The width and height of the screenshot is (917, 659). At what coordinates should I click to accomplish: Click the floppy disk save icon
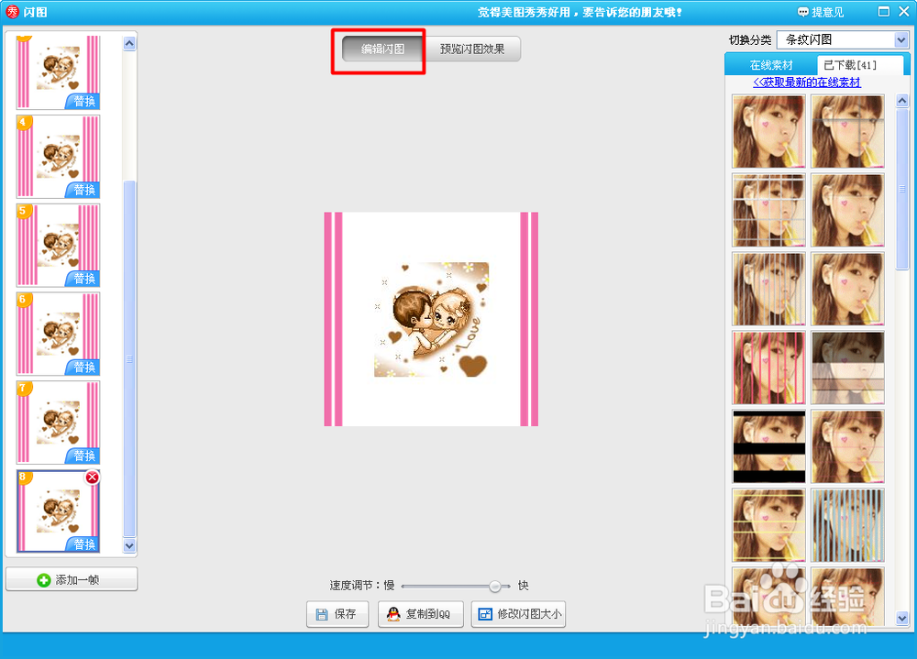pos(322,614)
